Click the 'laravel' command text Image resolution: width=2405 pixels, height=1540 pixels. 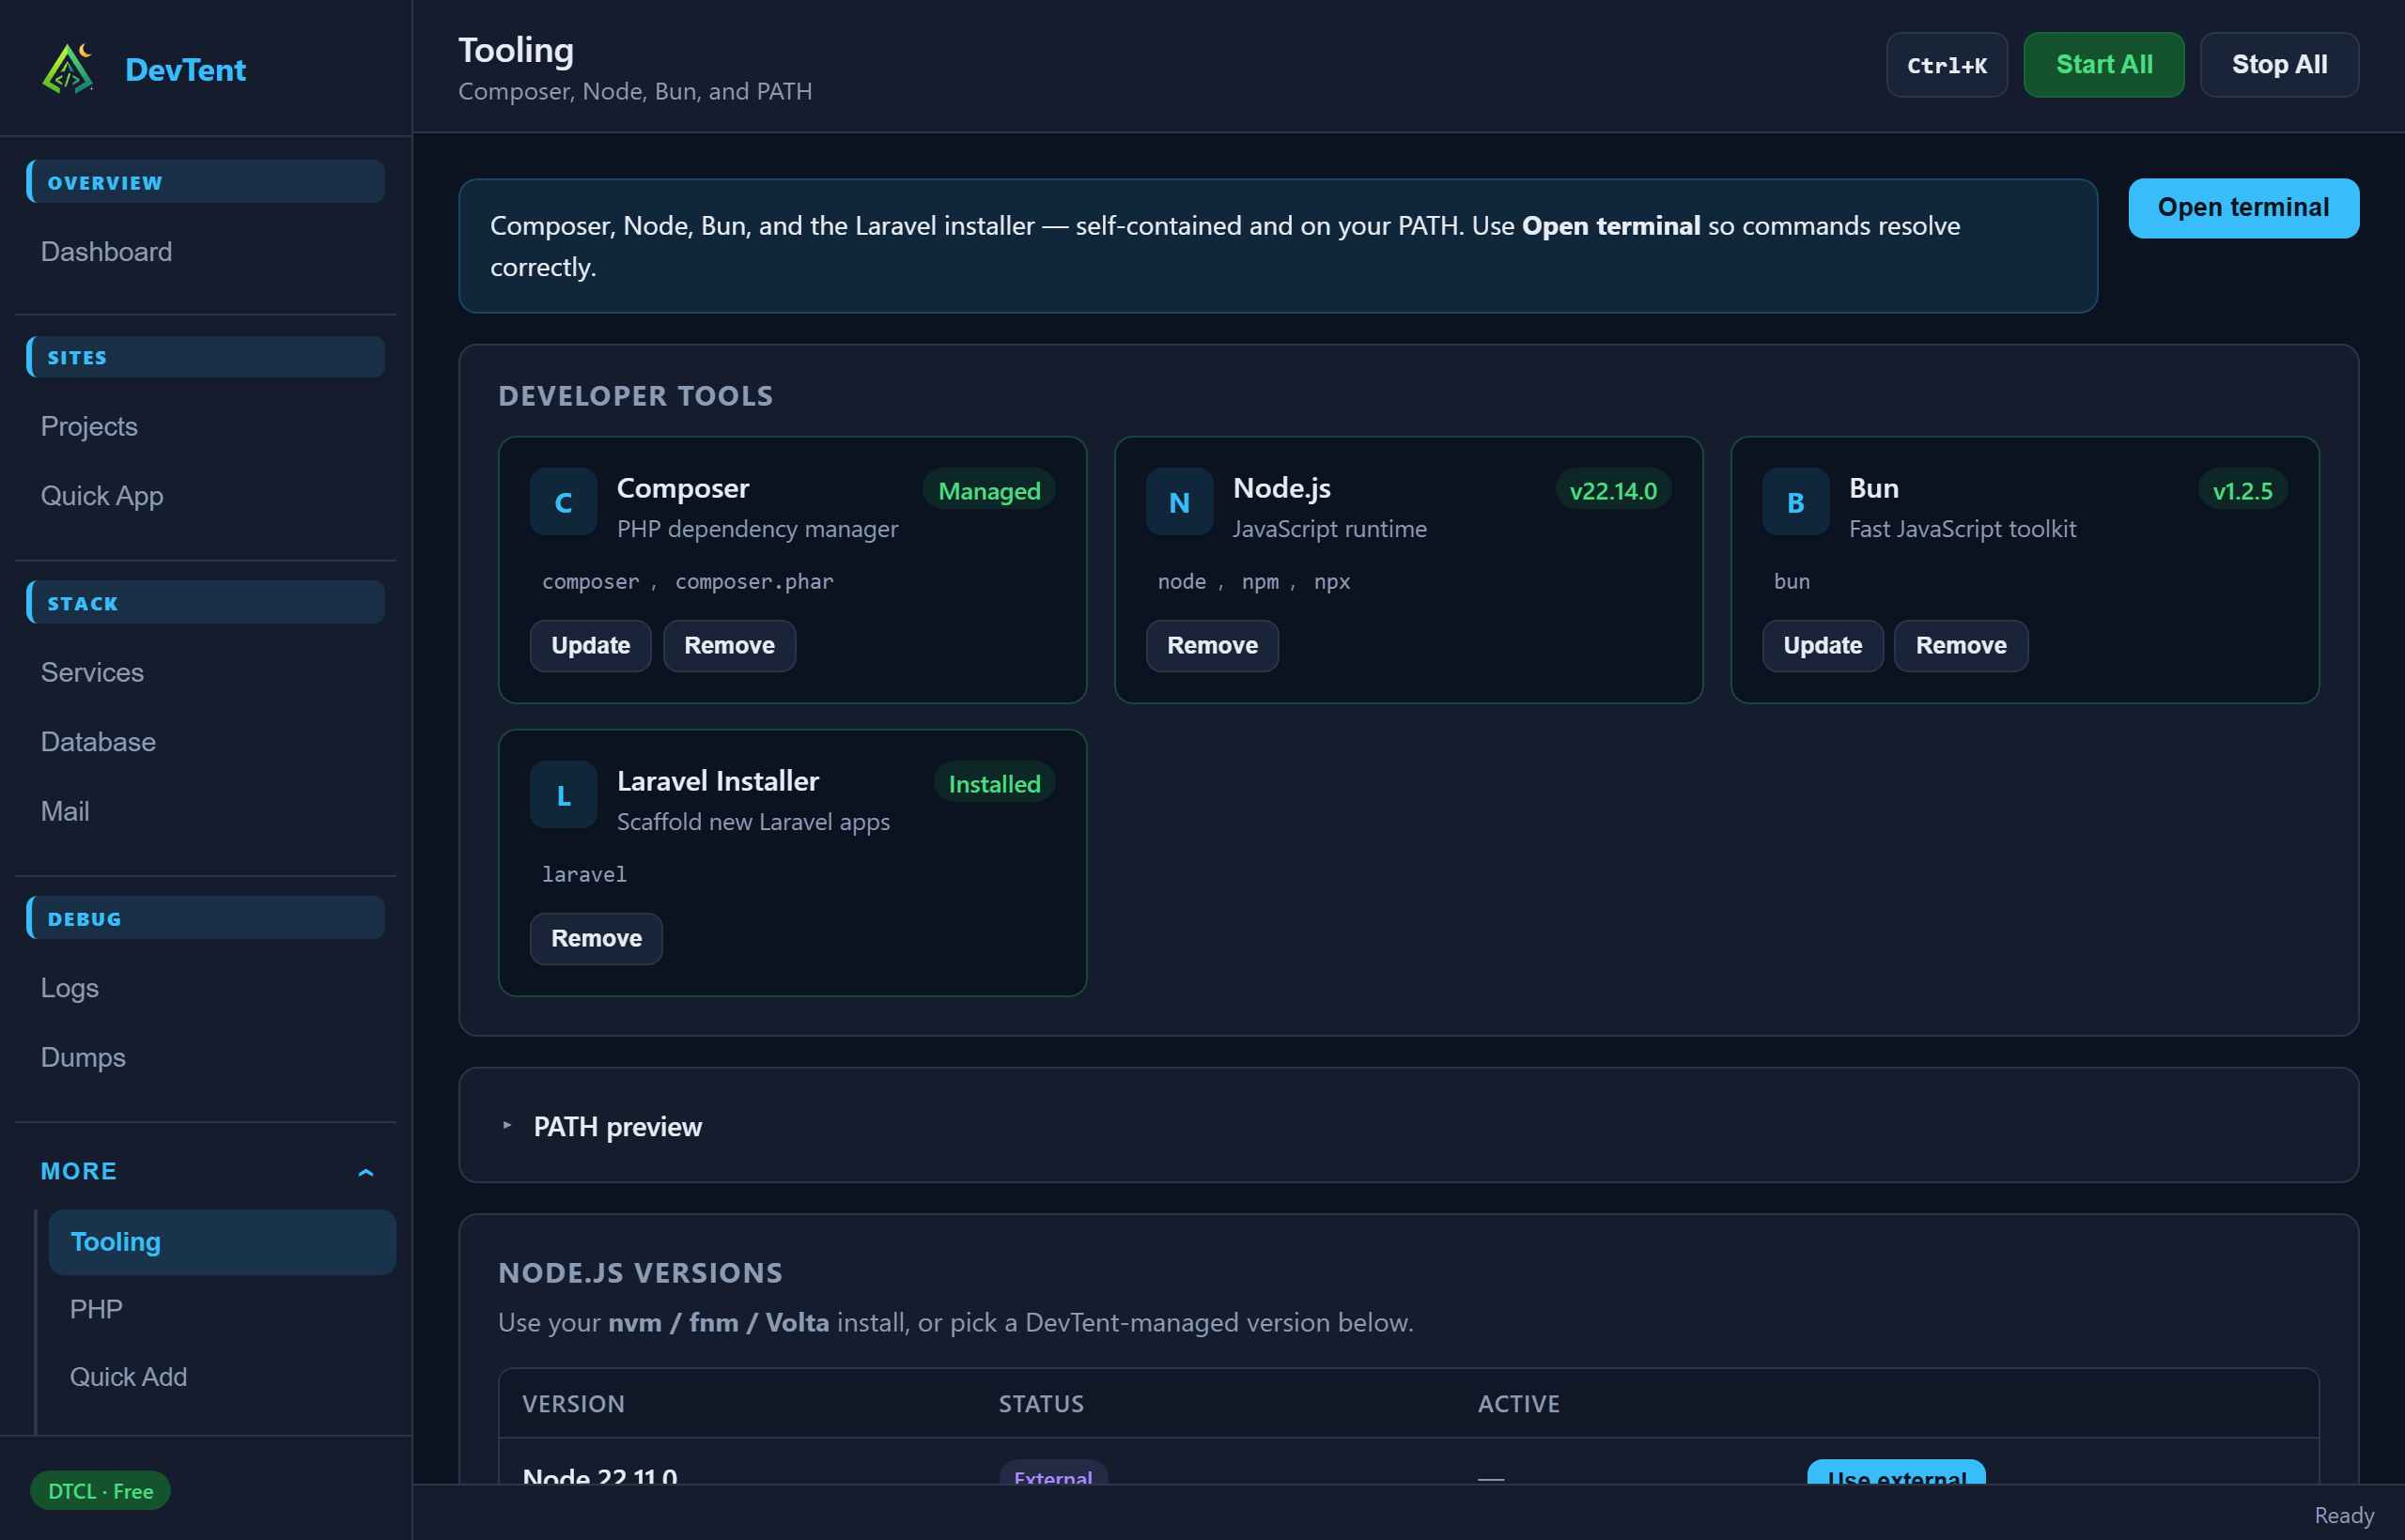click(x=584, y=874)
